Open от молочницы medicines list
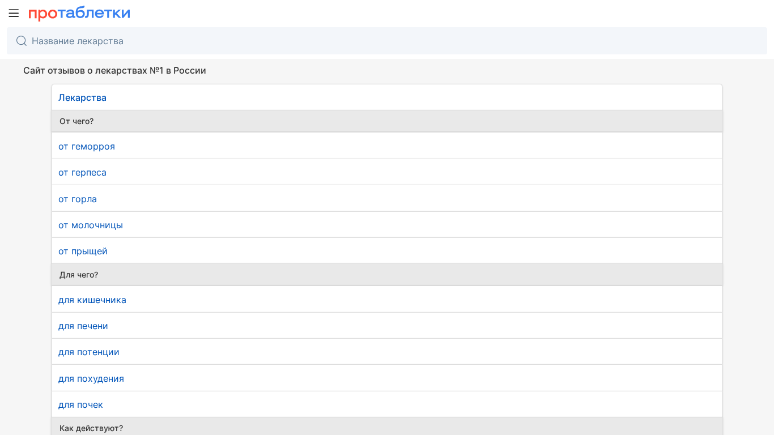The width and height of the screenshot is (774, 435). [x=91, y=225]
